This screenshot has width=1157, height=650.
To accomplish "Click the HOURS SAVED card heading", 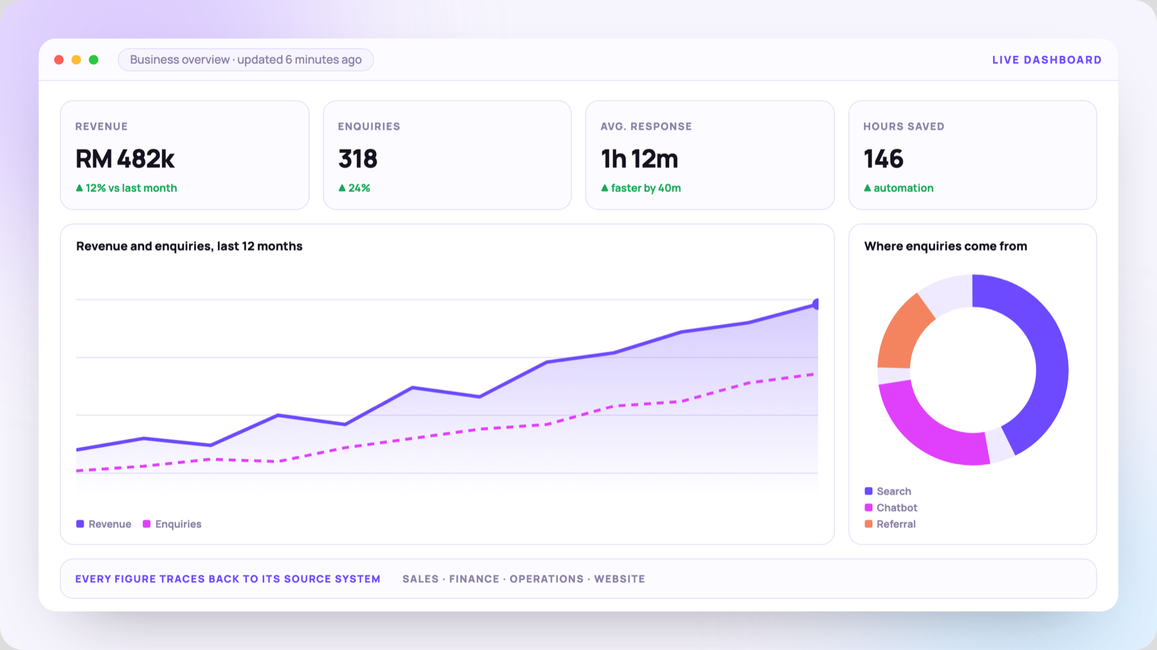I will pyautogui.click(x=904, y=127).
